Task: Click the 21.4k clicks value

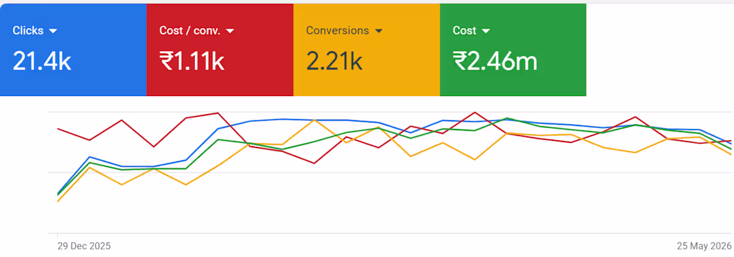Action: point(41,61)
